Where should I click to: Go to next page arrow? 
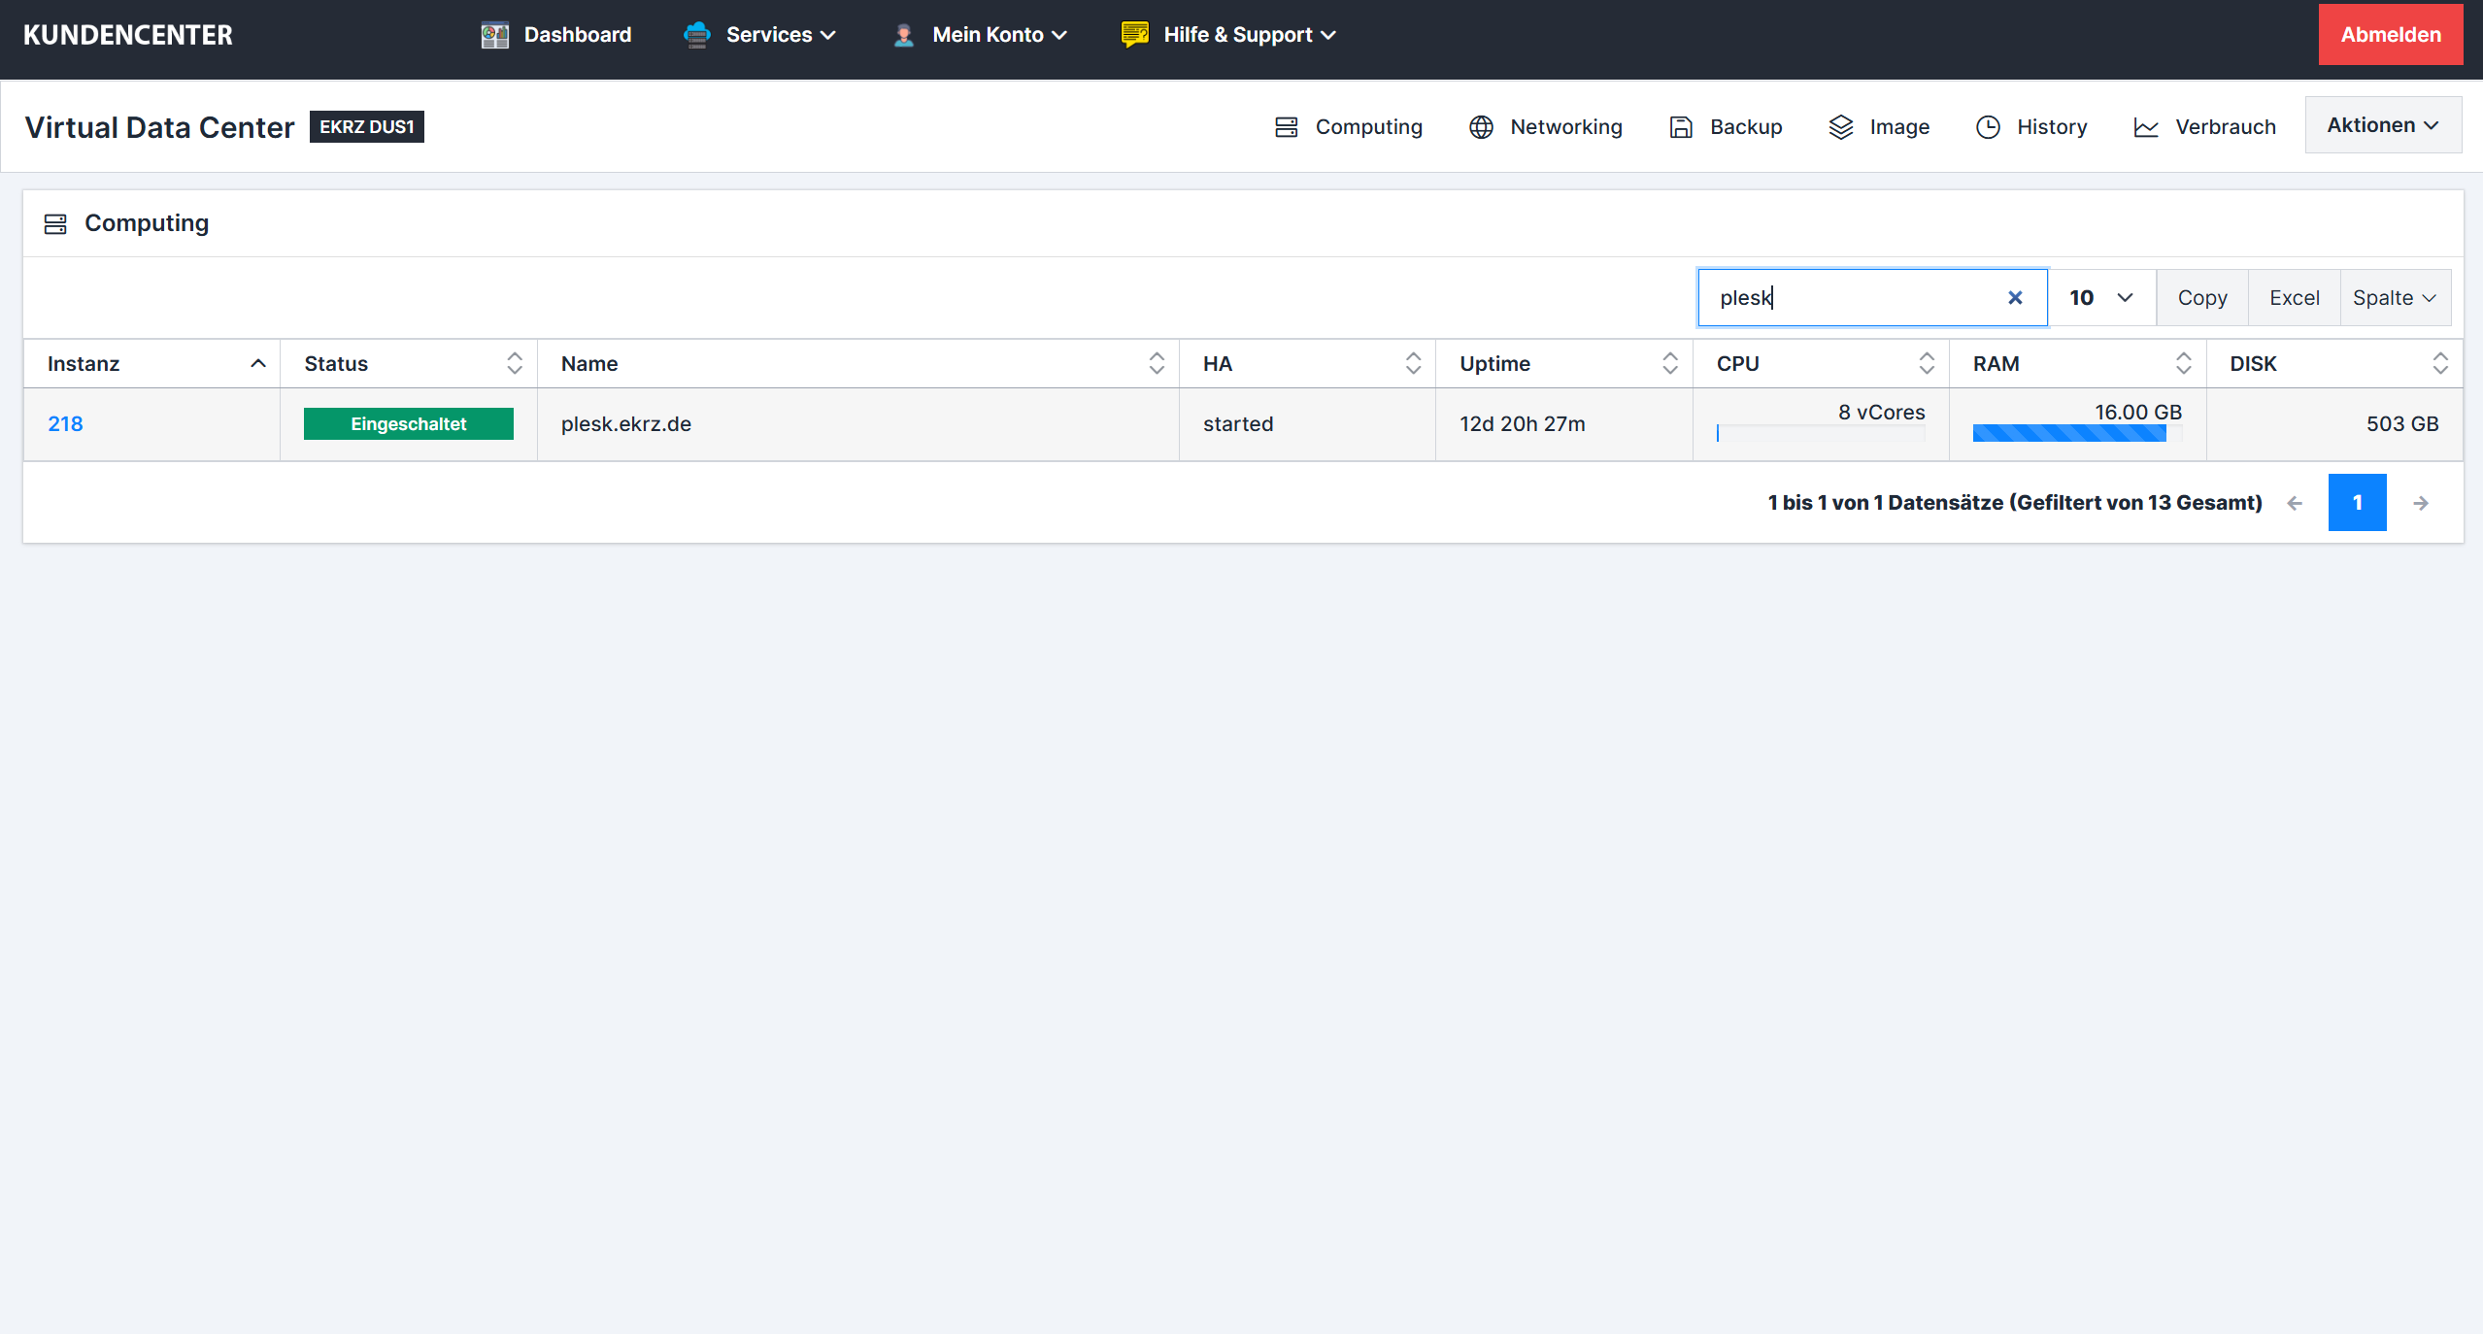pyautogui.click(x=2421, y=503)
